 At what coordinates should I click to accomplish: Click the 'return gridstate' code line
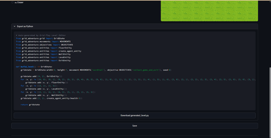click(x=30, y=104)
